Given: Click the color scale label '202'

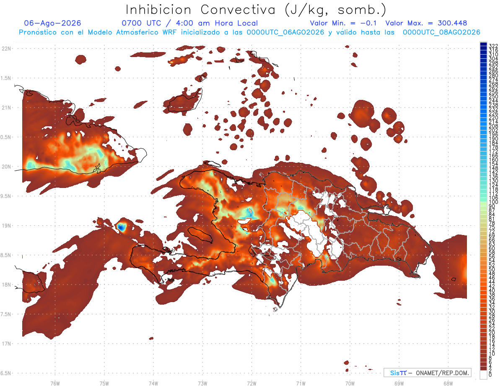Looking at the screenshot, I should [x=493, y=130].
